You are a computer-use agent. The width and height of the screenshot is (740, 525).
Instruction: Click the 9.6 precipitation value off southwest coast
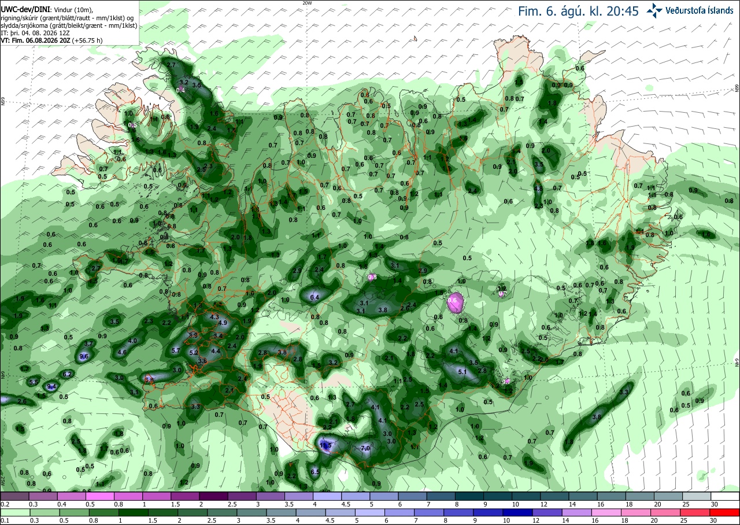point(84,357)
